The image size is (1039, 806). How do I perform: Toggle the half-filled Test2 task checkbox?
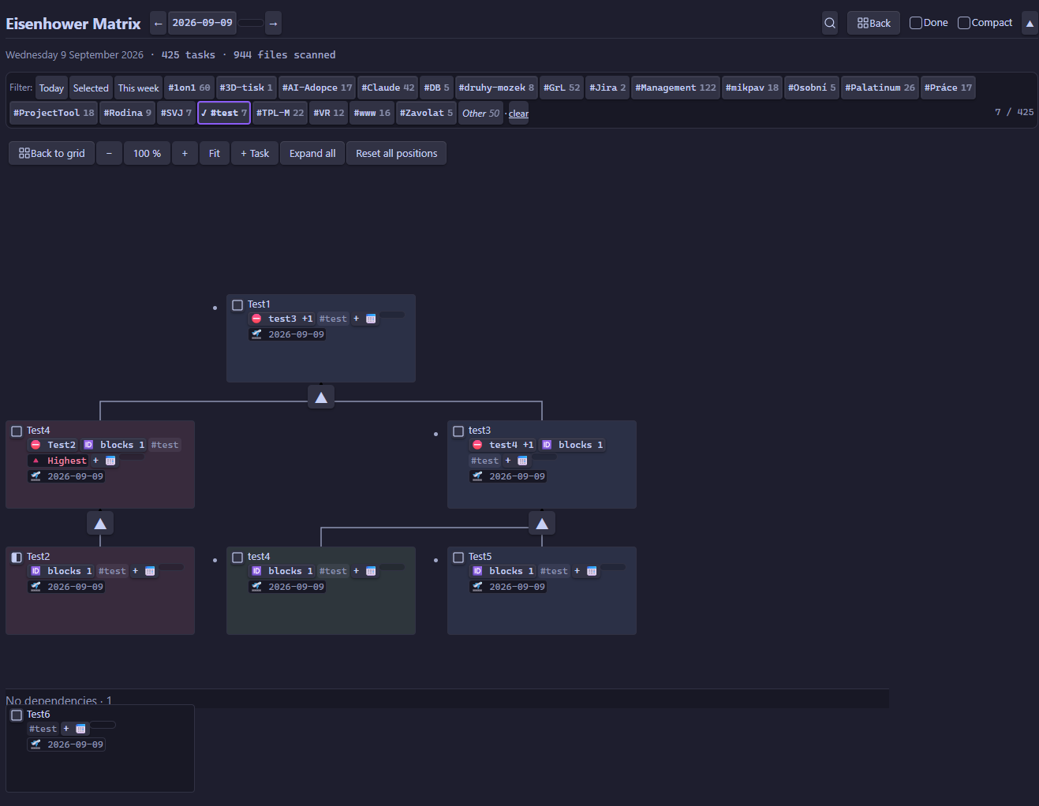pos(17,558)
